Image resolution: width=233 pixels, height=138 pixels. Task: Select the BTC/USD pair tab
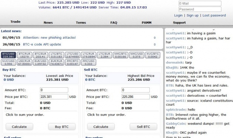(8, 55)
